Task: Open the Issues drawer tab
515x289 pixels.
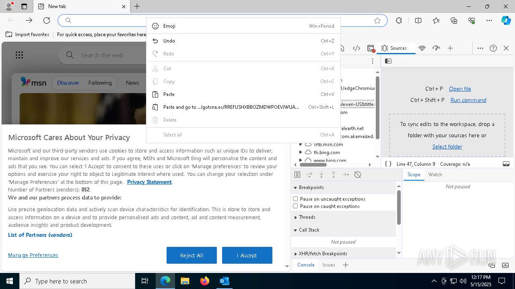Action: tap(329, 265)
